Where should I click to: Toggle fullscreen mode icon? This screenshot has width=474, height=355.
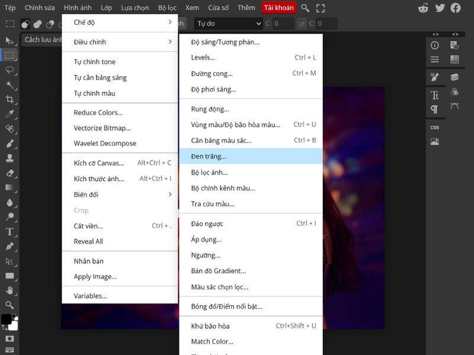321,8
